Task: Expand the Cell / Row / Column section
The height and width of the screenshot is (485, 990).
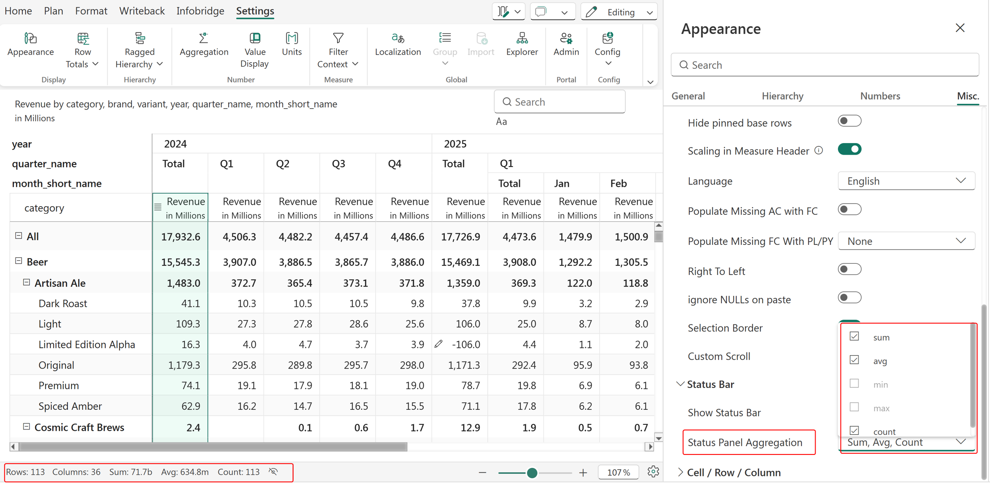Action: pyautogui.click(x=734, y=472)
